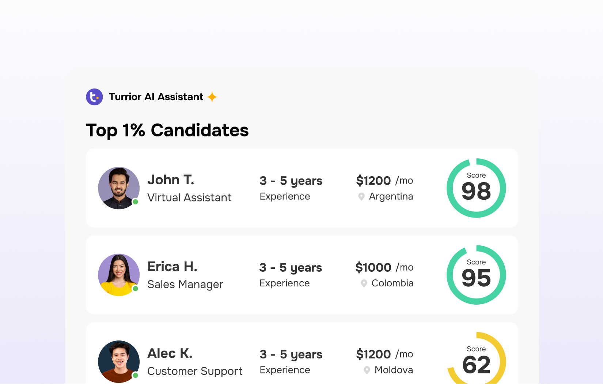Click the location pin beside Argentina
This screenshot has width=603, height=384.
click(361, 197)
